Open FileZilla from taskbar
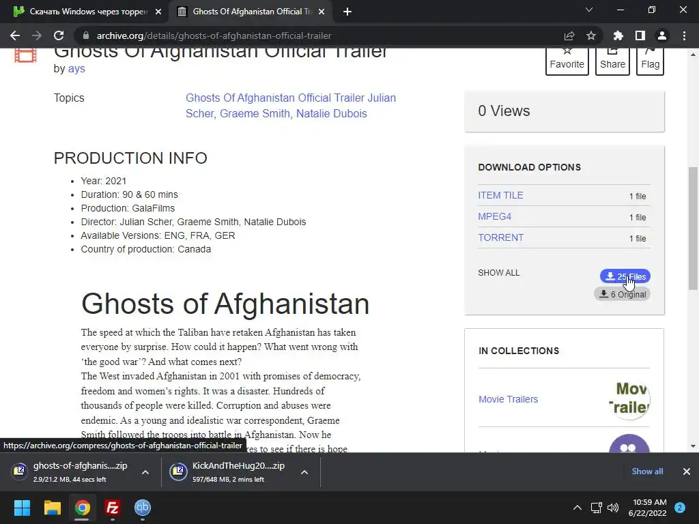699x524 pixels. click(113, 508)
